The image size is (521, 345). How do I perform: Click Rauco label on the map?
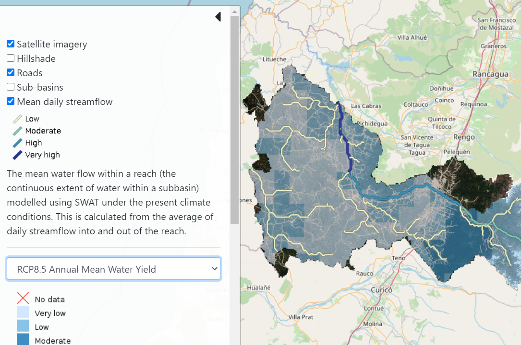[x=364, y=274]
